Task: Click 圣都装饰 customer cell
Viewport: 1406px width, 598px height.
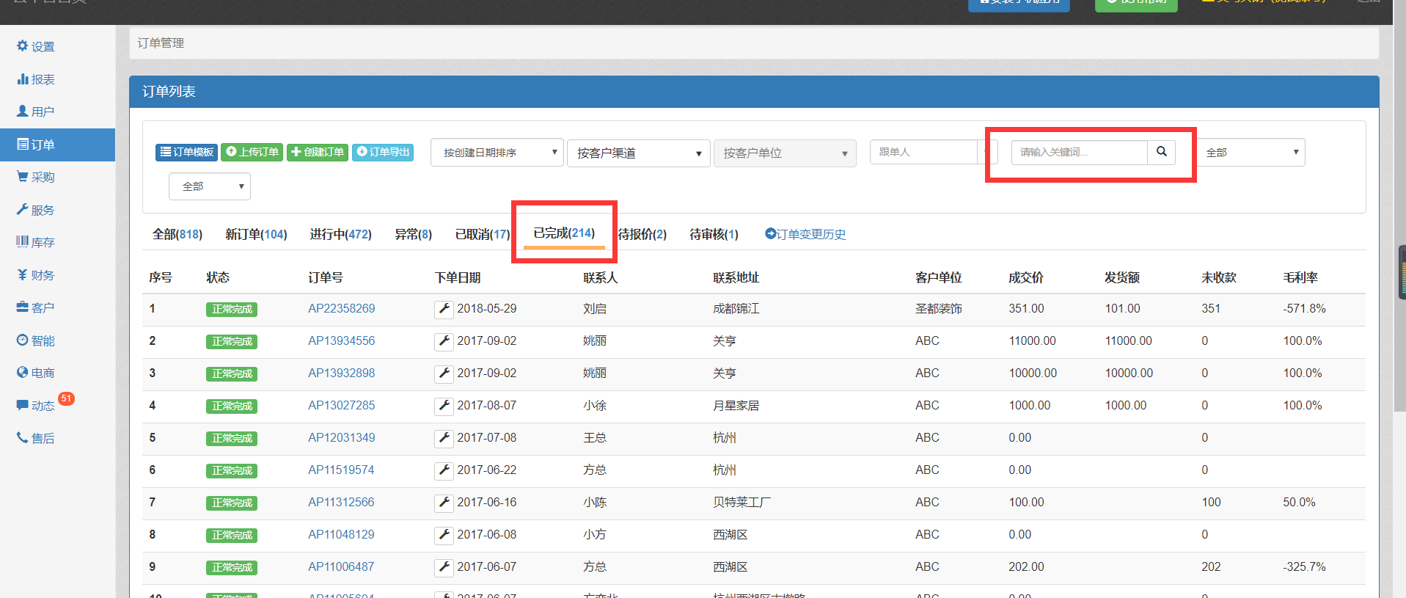Action: point(939,308)
